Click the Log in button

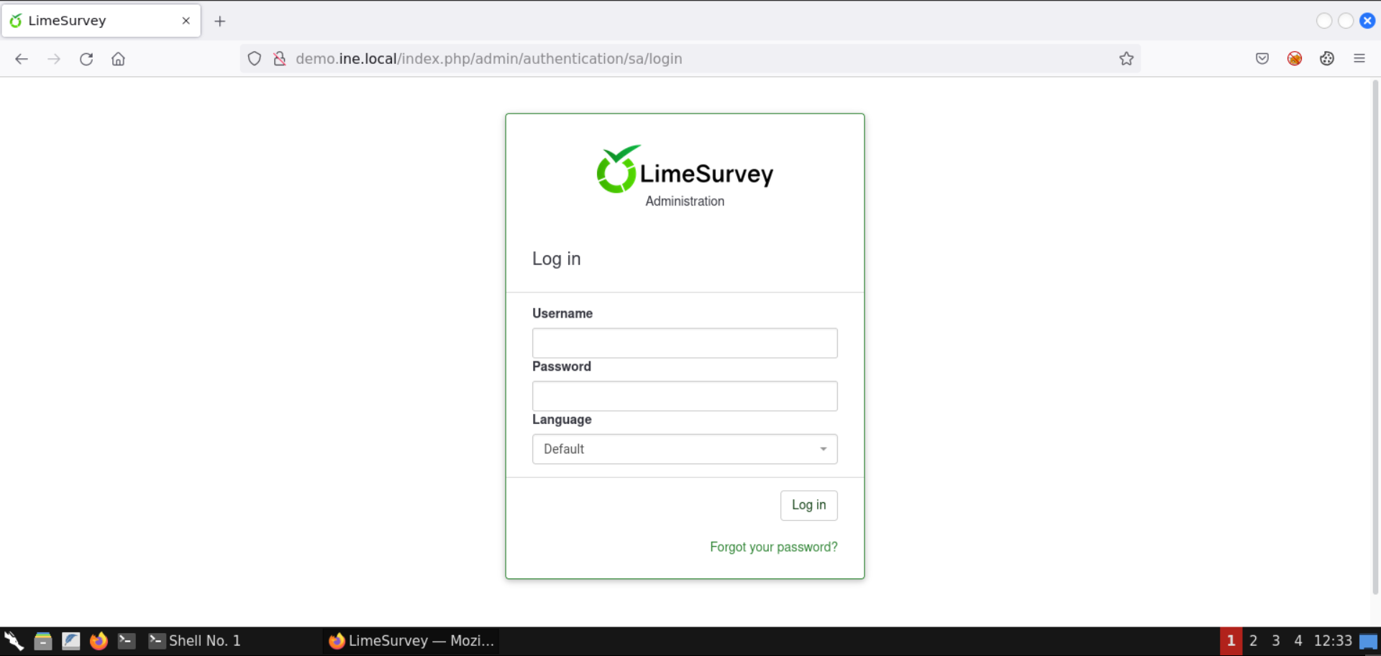808,505
